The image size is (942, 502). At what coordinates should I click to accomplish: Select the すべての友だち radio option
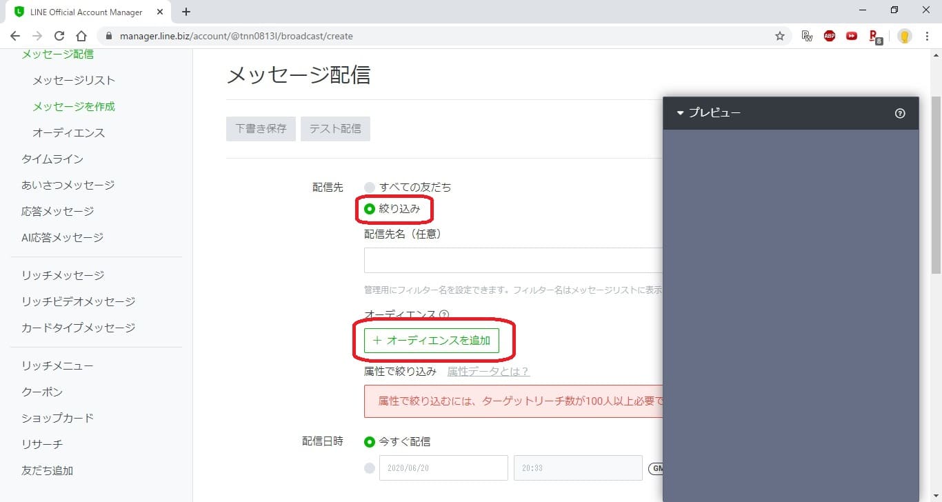[x=370, y=188]
